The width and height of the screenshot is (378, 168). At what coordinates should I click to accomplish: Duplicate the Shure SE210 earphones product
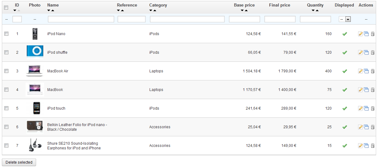click(x=366, y=146)
